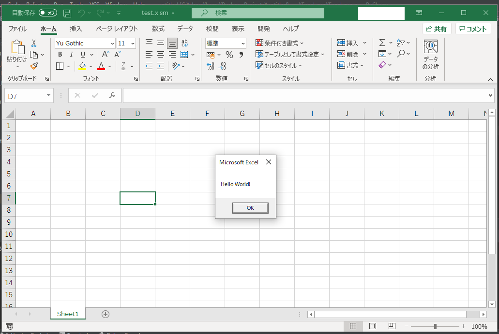Click the zoom slider handle
This screenshot has height=334, width=499.
pos(435,326)
